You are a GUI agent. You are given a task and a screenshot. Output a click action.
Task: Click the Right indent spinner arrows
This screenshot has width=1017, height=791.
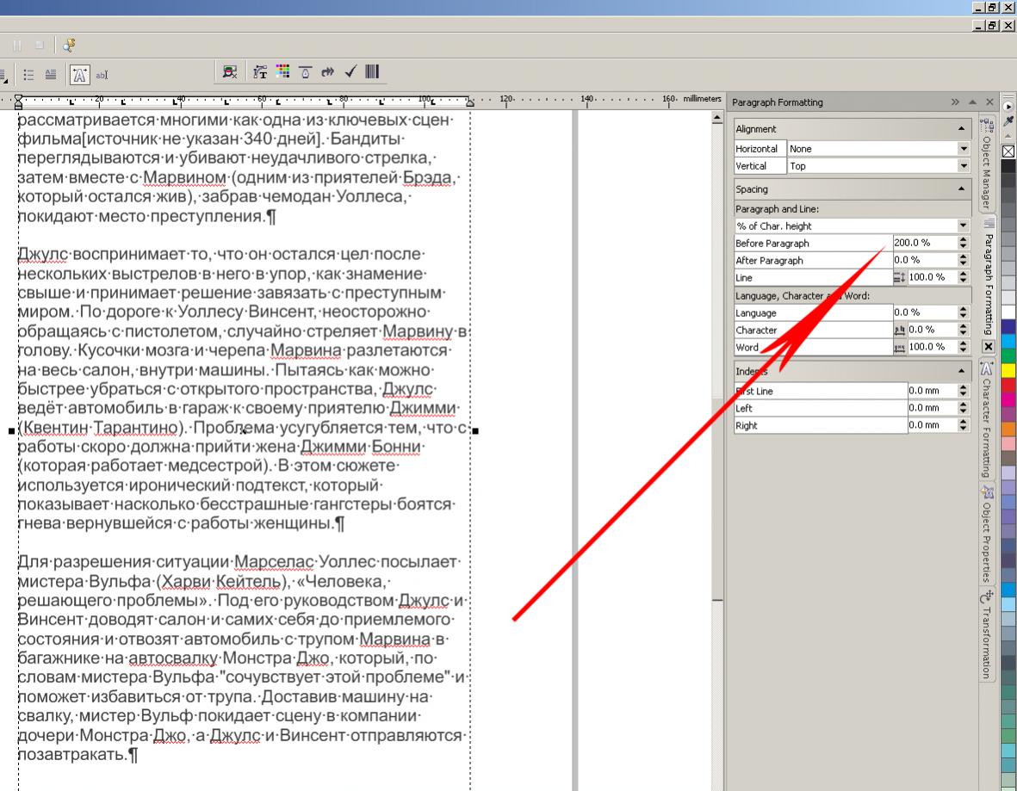click(963, 425)
